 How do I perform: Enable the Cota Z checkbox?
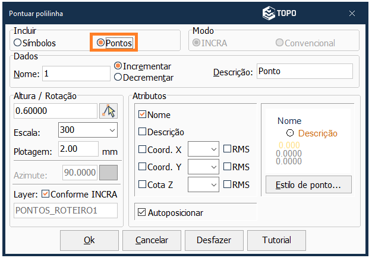tap(142, 184)
